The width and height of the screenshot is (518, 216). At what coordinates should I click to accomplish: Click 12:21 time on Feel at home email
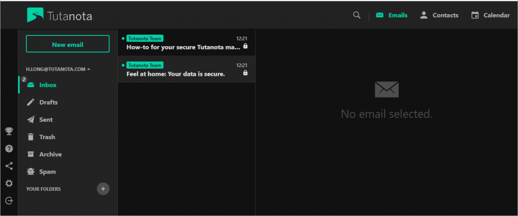[x=242, y=65]
